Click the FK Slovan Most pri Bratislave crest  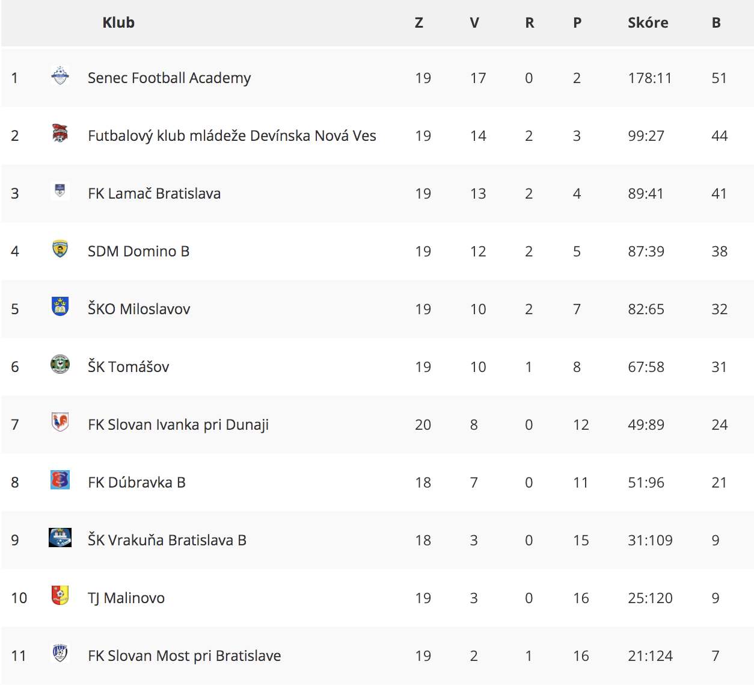click(60, 653)
